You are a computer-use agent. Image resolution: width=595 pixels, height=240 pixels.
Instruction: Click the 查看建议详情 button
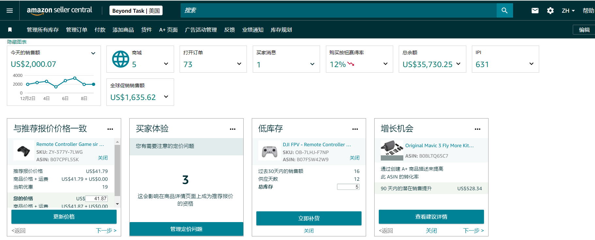tap(431, 217)
